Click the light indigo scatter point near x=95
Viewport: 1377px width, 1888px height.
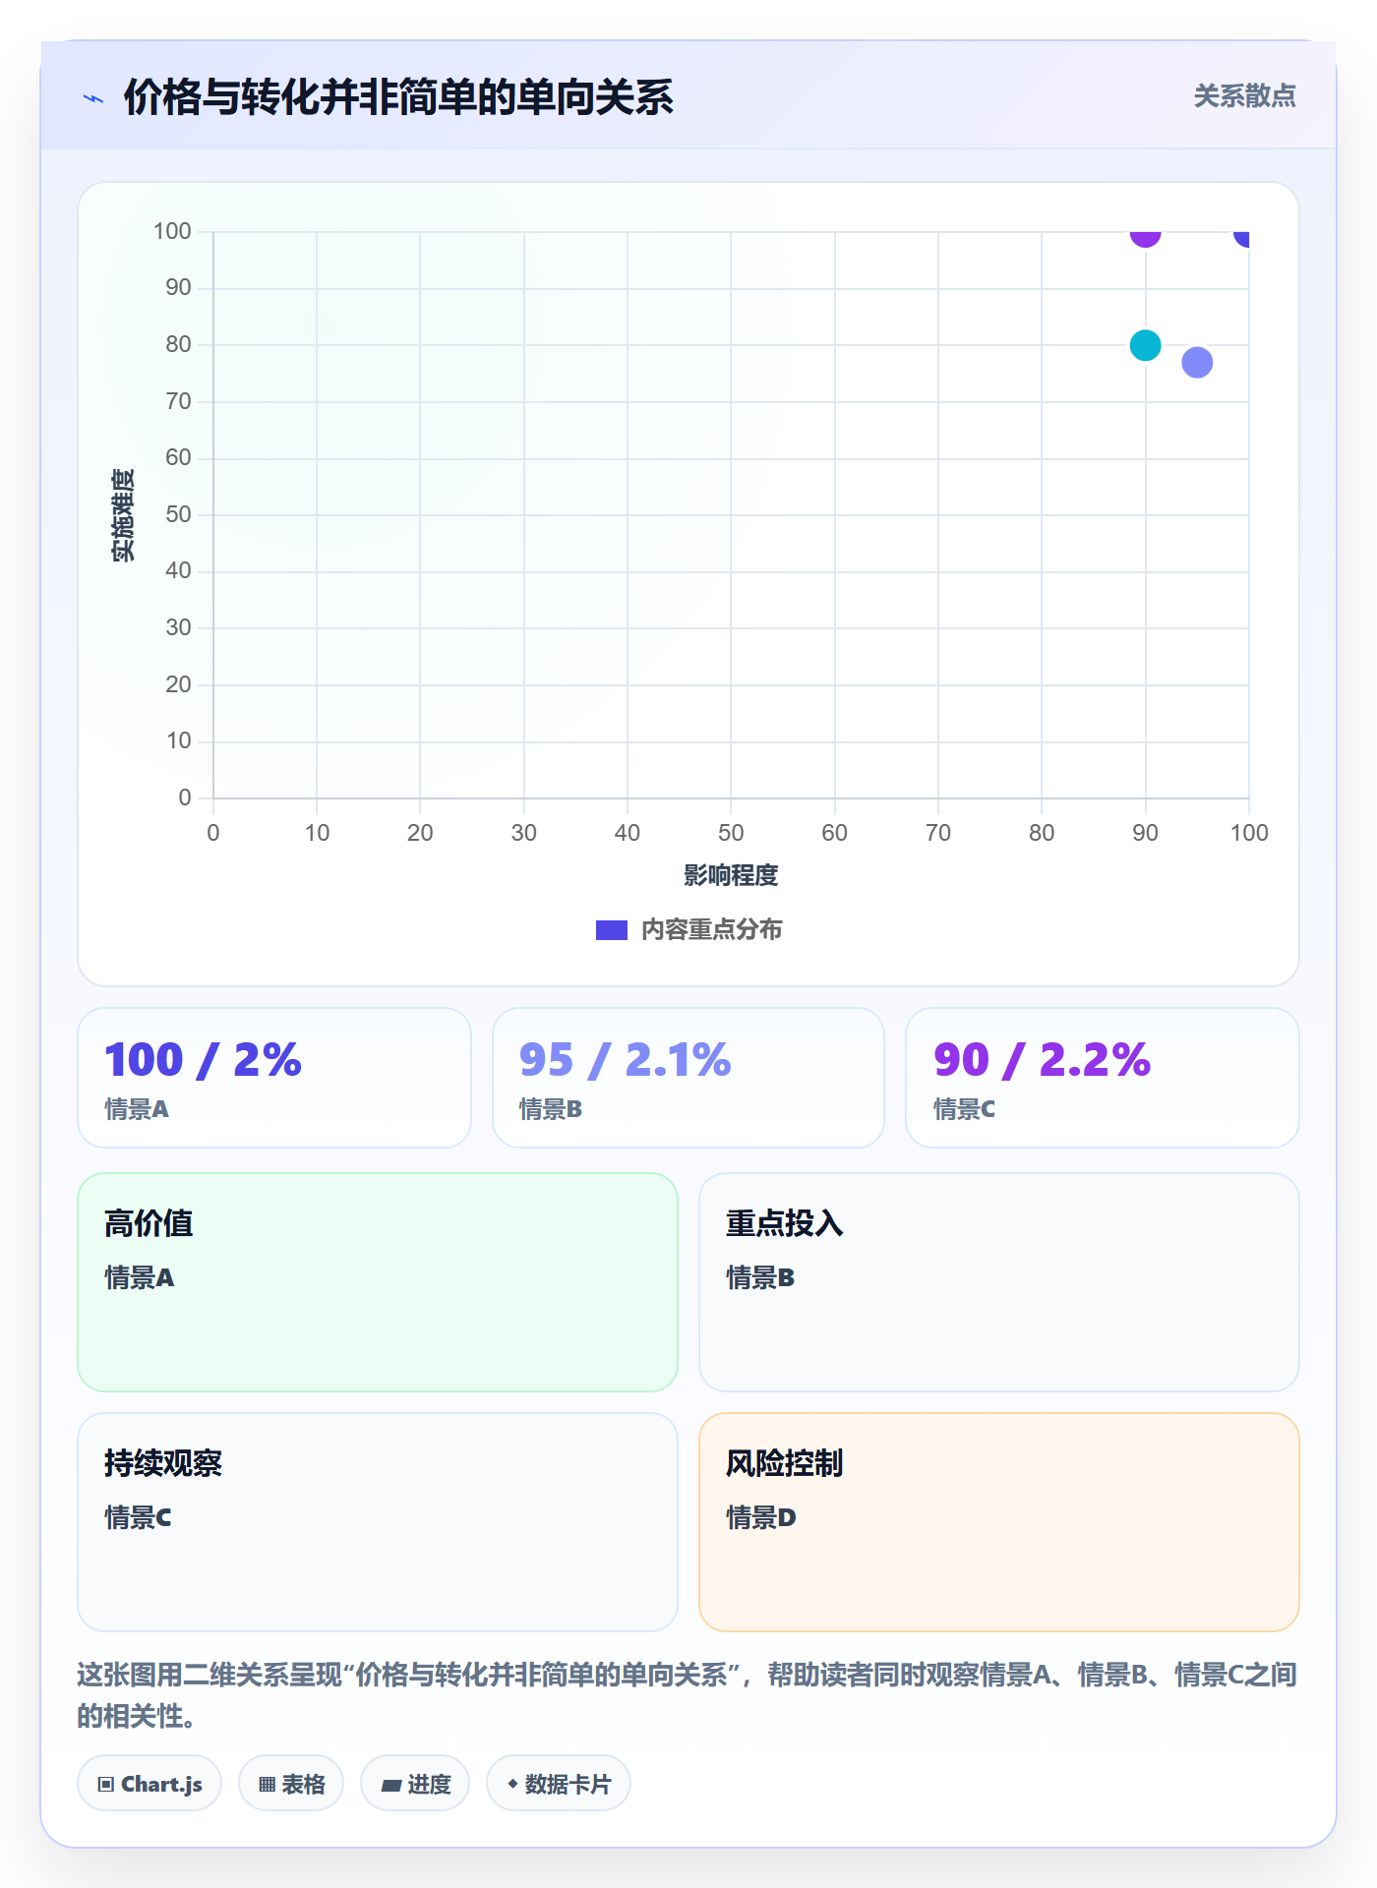pyautogui.click(x=1197, y=363)
